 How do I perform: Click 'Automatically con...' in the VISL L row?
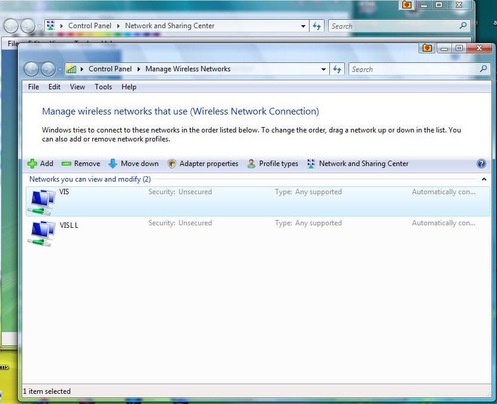[444, 223]
